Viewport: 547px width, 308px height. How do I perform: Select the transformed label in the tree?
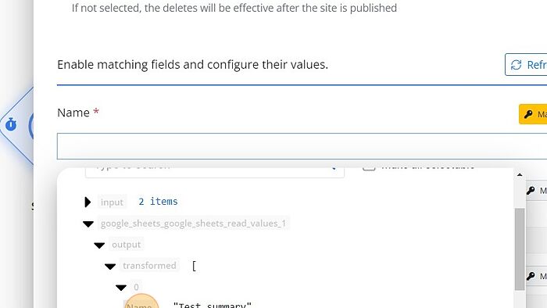tap(149, 266)
